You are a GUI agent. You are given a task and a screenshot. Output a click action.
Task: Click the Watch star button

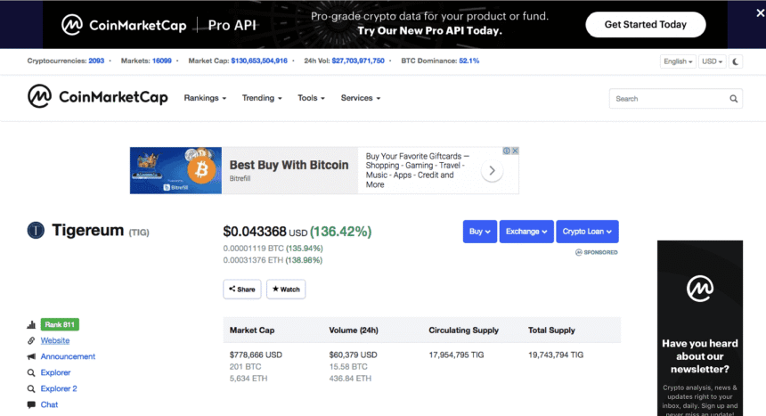[286, 290]
